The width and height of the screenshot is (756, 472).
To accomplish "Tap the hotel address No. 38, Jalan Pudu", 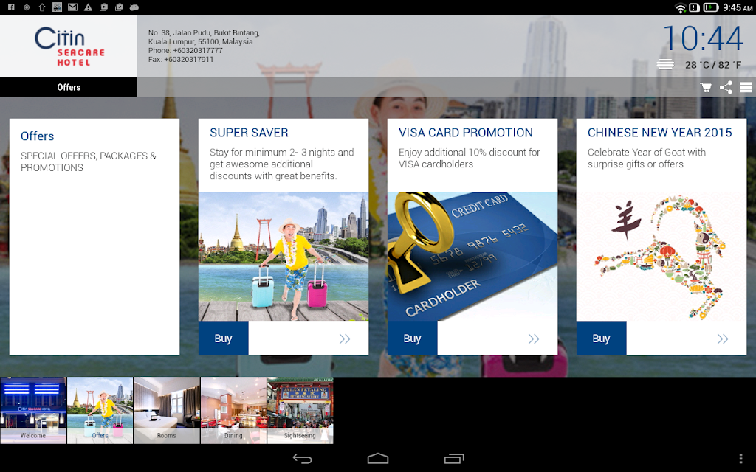I will [x=204, y=37].
